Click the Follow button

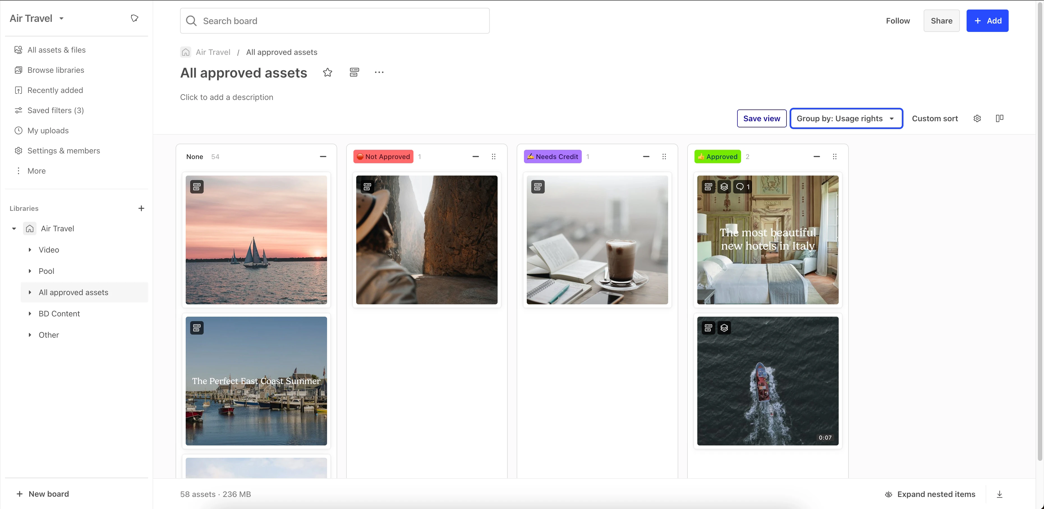pos(898,21)
